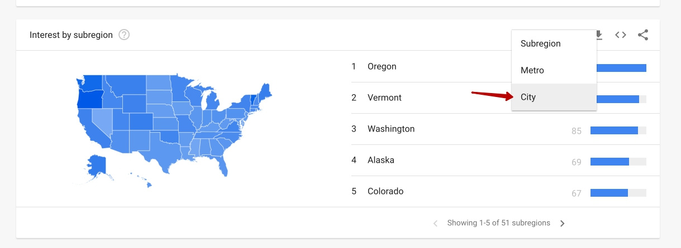681x248 pixels.
Task: Open Vermont in the ranking list
Action: 384,98
